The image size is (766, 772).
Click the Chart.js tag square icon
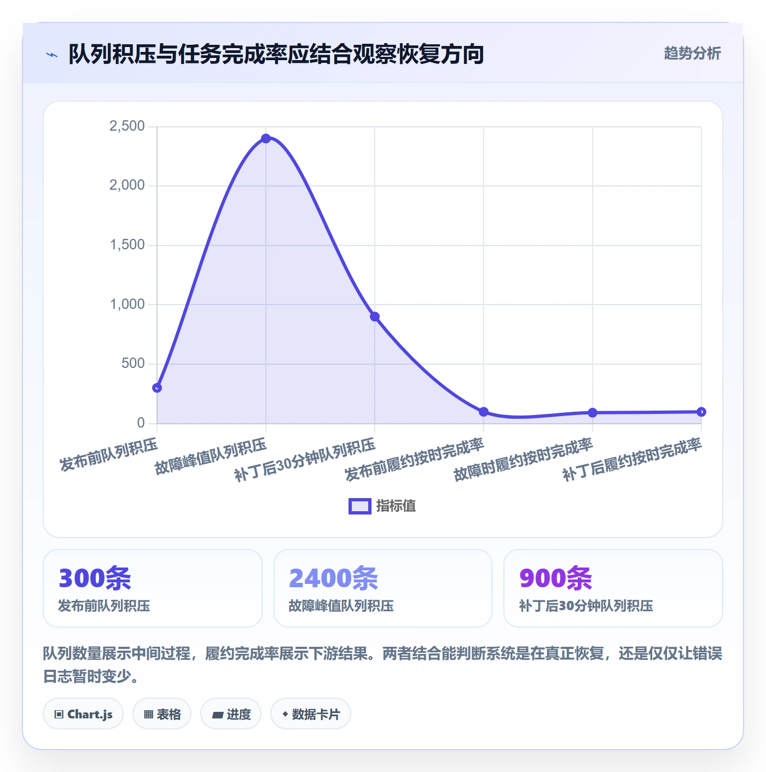coord(59,715)
